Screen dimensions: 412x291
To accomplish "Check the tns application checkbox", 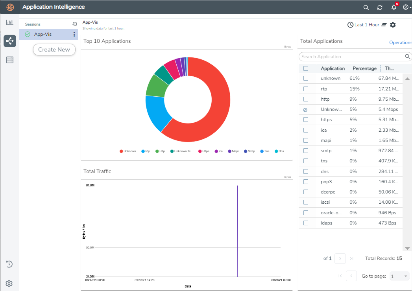I will click(x=306, y=161).
